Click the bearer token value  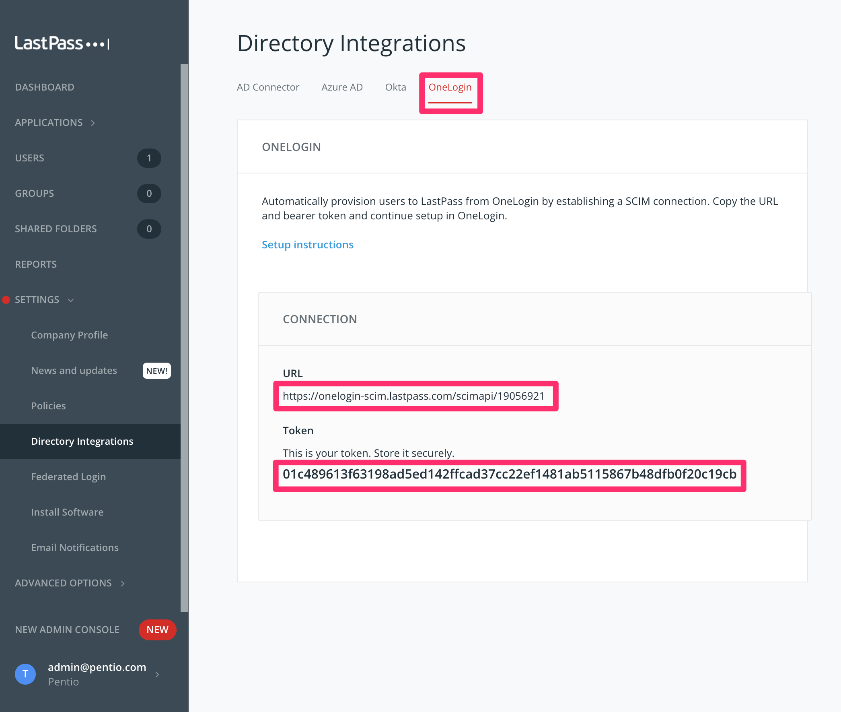pyautogui.click(x=510, y=475)
